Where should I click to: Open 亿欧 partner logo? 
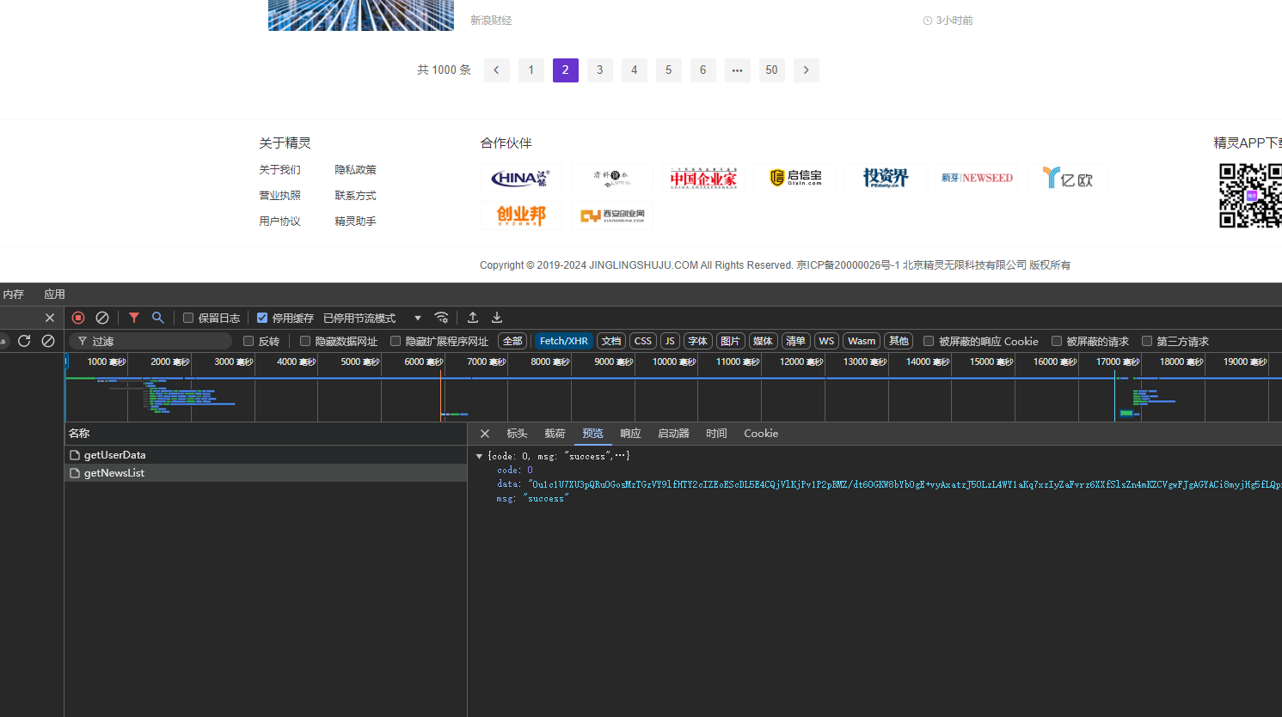pos(1068,178)
